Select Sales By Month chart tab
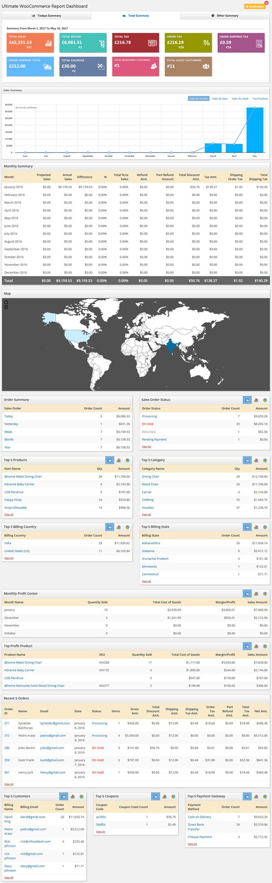The width and height of the screenshot is (272, 883). (x=199, y=99)
